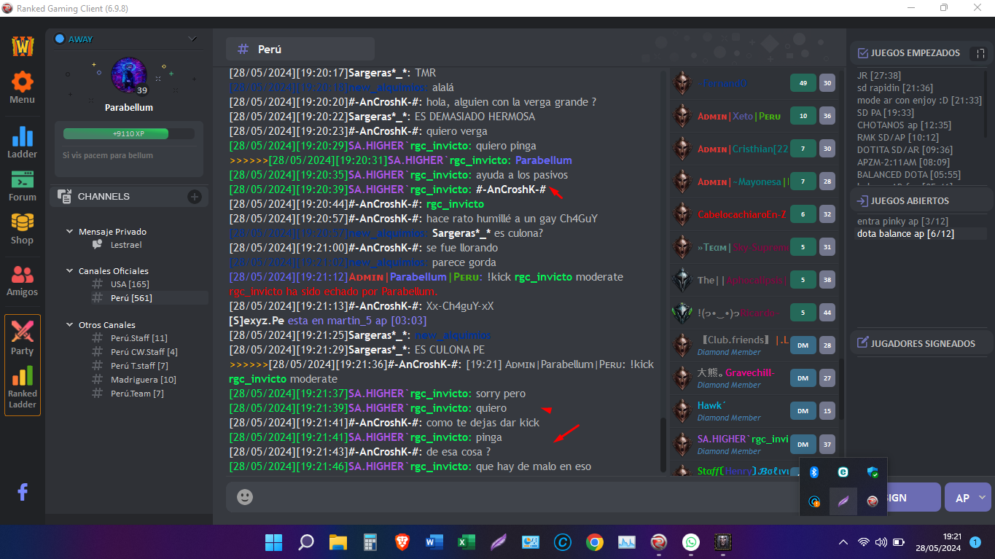The width and height of the screenshot is (995, 559).
Task: Open WhatsApp from the taskbar
Action: point(691,542)
